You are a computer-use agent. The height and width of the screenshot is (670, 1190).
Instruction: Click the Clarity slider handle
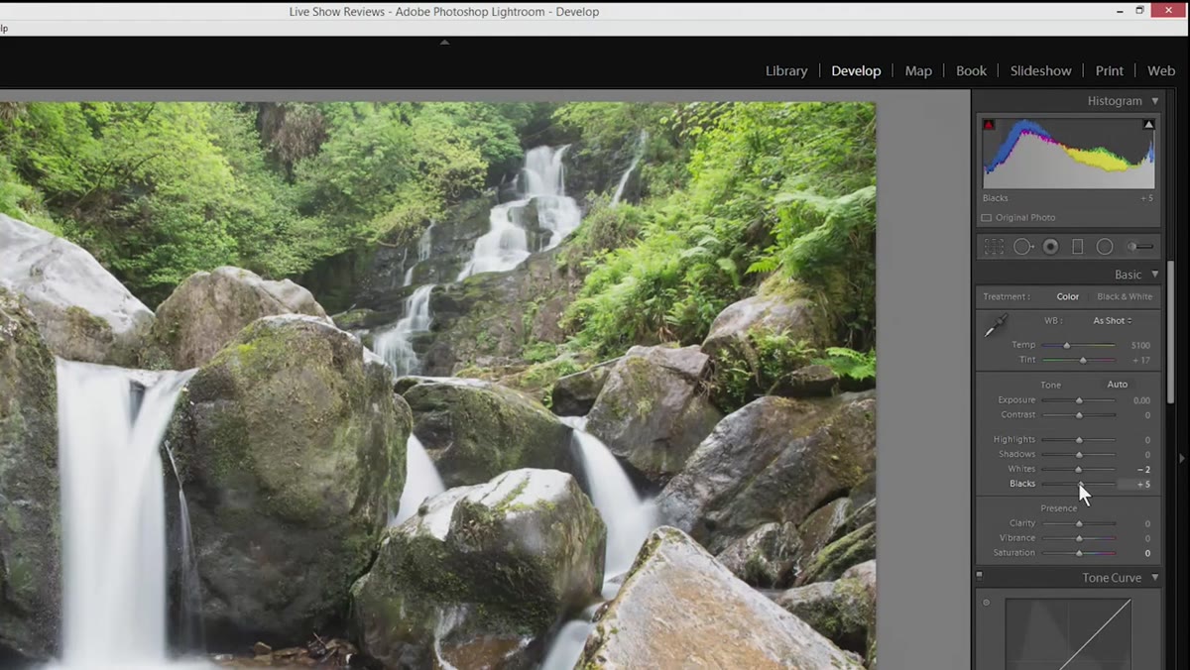[1079, 524]
